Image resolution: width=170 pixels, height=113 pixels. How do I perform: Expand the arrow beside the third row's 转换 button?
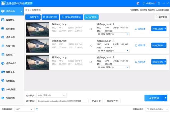pos(165,62)
